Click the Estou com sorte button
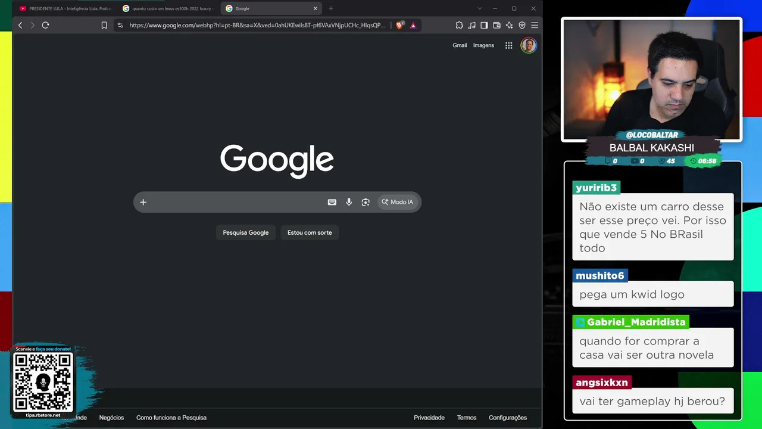 point(310,232)
